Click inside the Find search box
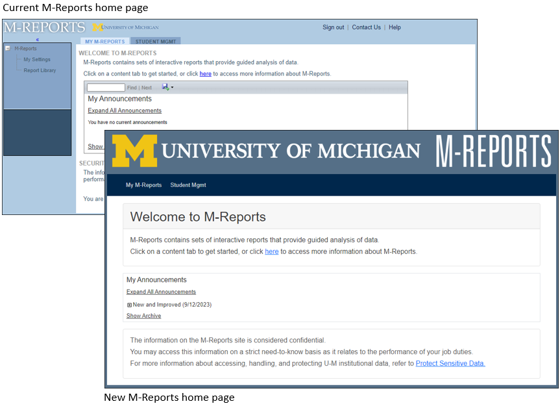Viewport: 560px width, 406px height. (105, 87)
